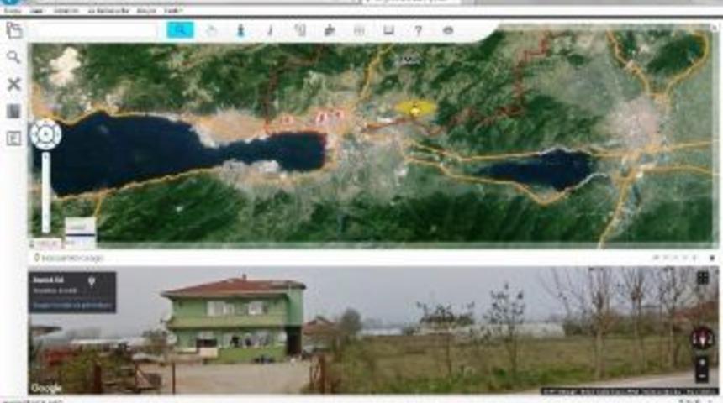
Task: Open the fifth menu in the menu bar
Action: click(146, 10)
